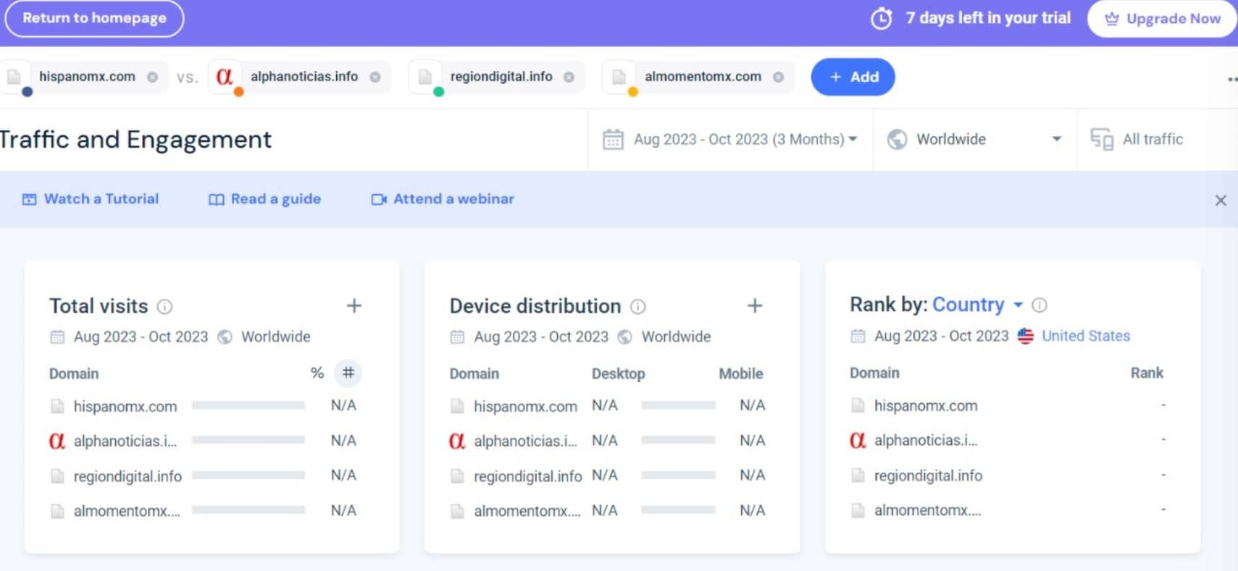The height and width of the screenshot is (571, 1238).
Task: Click hispanomx.com page favicon in compare bar
Action: (14, 77)
